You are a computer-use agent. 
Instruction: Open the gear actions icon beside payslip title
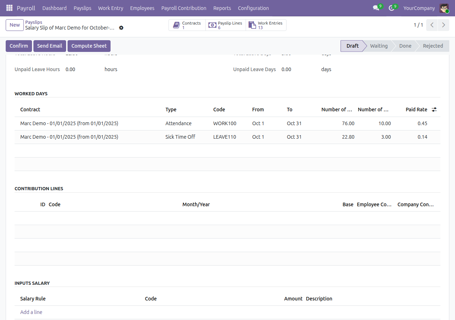tap(121, 28)
